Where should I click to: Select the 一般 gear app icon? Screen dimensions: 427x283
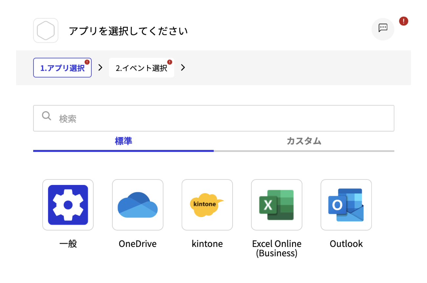tap(68, 205)
